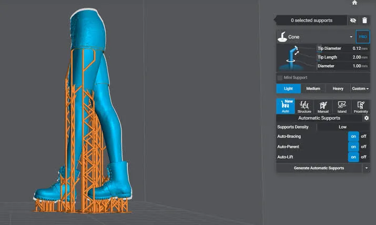Click the PRO button
376x225 pixels.
(x=363, y=37)
